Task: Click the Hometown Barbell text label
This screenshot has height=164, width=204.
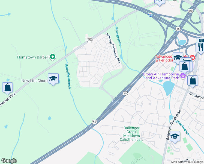Action: (33, 57)
